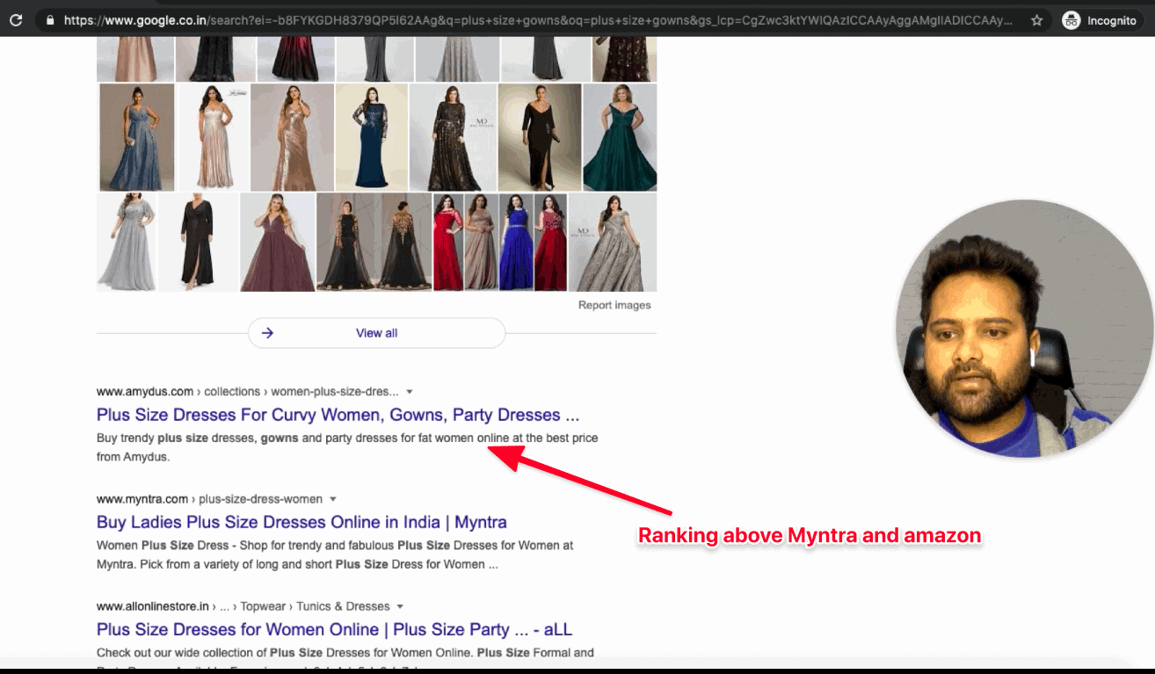Click the www.allonlinestore.in breadcrumb URL
The image size is (1155, 674).
pos(153,606)
